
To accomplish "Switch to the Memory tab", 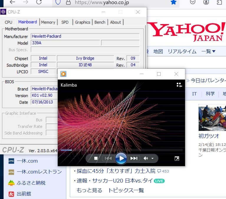I will pyautogui.click(x=48, y=22).
